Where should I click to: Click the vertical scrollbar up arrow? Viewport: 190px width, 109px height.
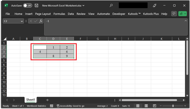click(x=187, y=39)
